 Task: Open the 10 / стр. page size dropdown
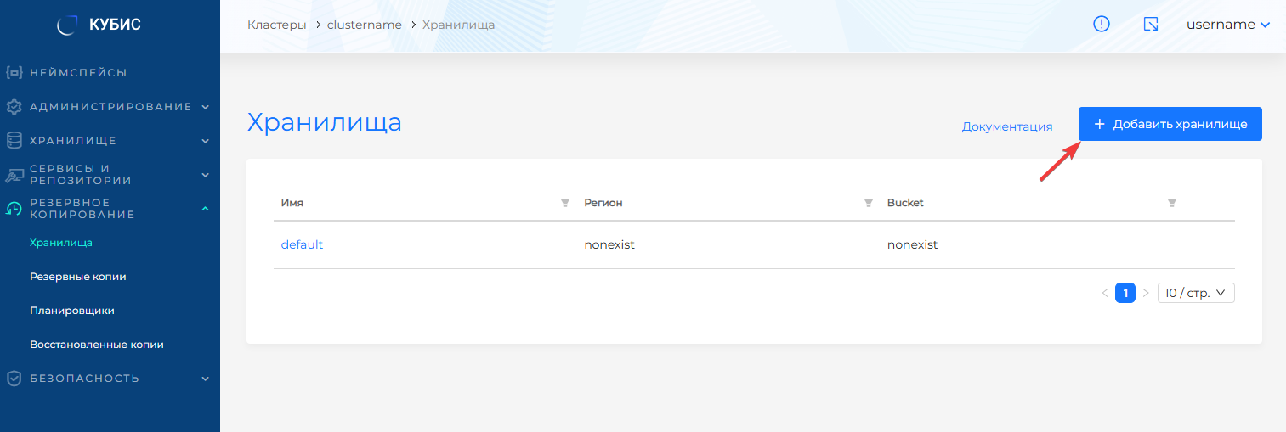pos(1195,293)
